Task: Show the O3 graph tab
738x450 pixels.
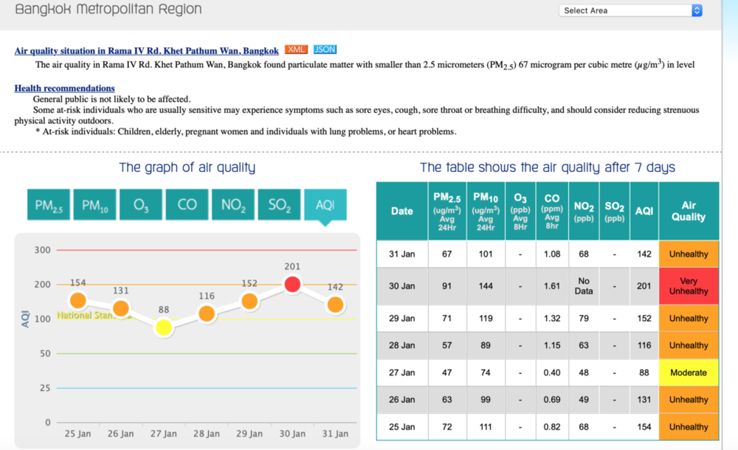Action: click(141, 205)
